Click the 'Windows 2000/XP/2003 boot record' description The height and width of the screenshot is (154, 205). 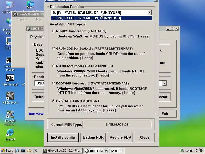[100, 73]
